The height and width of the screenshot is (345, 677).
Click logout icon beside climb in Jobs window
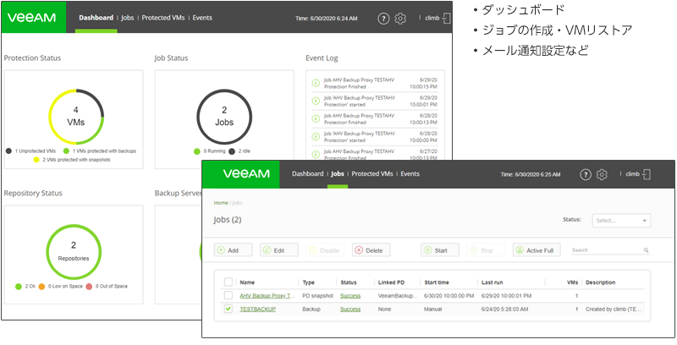(647, 174)
